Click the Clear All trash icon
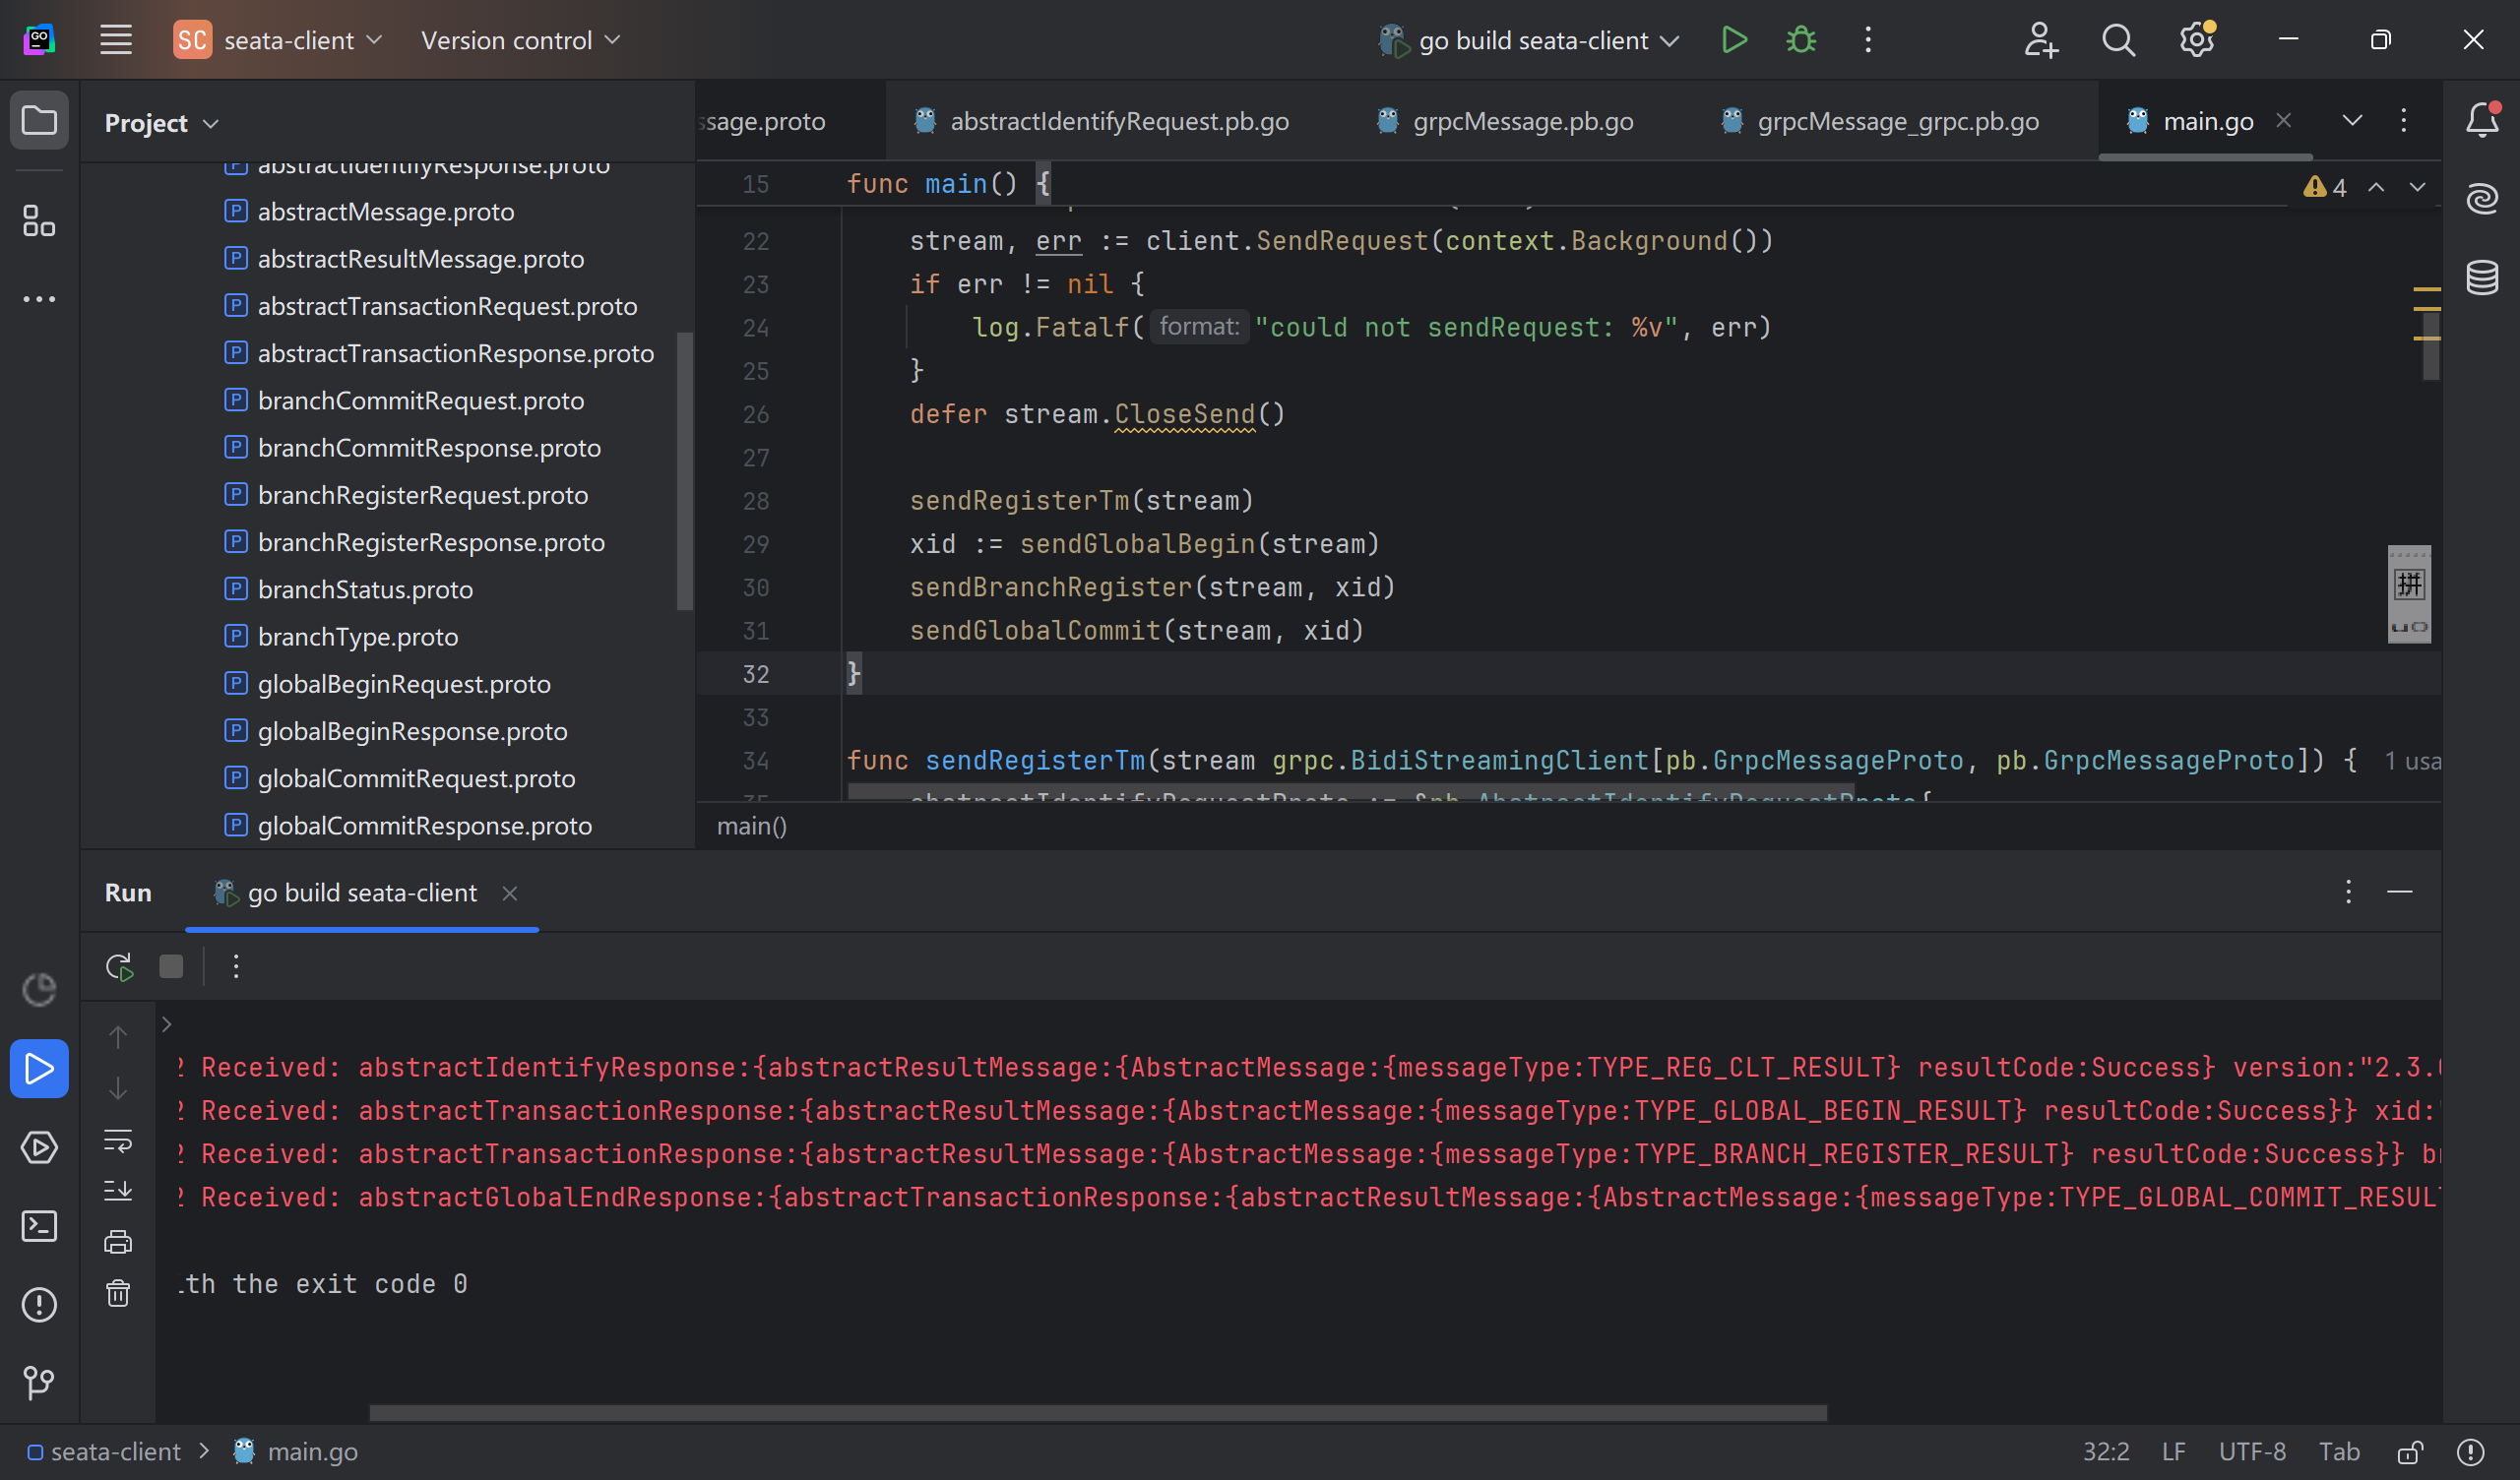Viewport: 2520px width, 1480px height. click(x=118, y=1293)
